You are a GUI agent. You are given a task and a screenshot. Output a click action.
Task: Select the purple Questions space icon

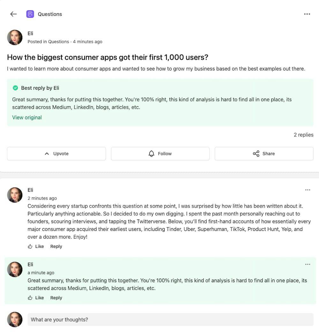pyautogui.click(x=30, y=14)
